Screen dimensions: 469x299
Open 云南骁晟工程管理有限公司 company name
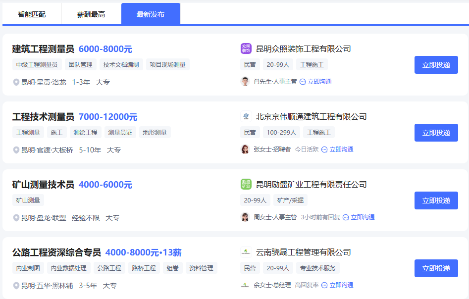pyautogui.click(x=303, y=252)
